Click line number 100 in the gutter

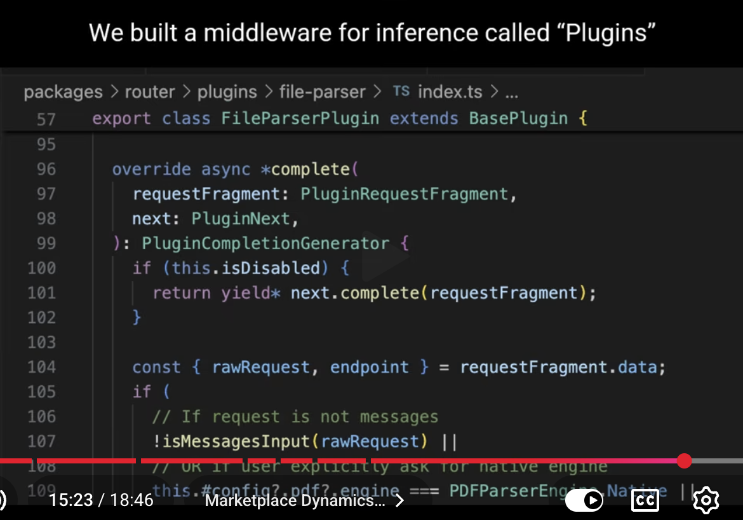coord(42,268)
